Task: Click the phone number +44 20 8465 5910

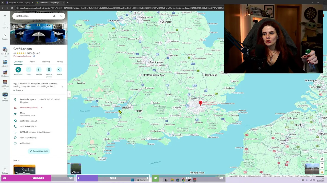Action: 28,127
